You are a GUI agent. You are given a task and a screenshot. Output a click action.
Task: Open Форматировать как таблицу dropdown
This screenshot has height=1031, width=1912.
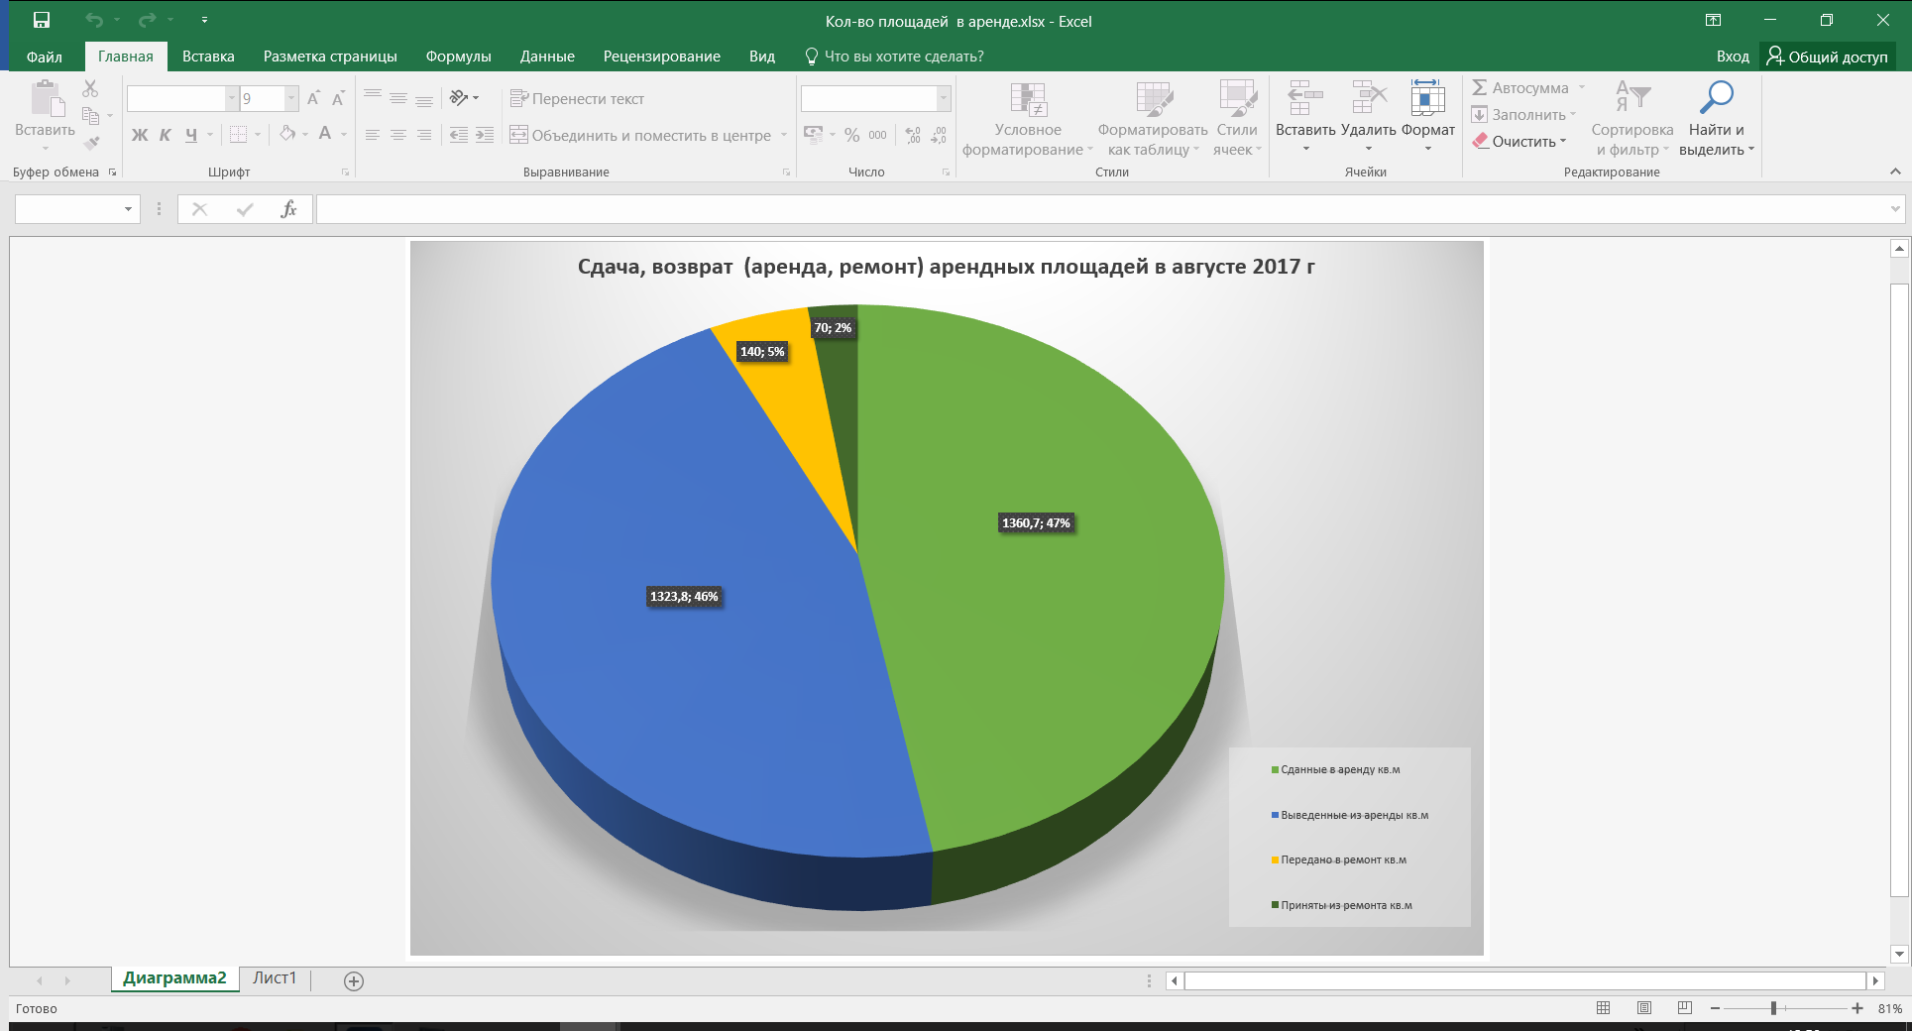coord(1153,120)
